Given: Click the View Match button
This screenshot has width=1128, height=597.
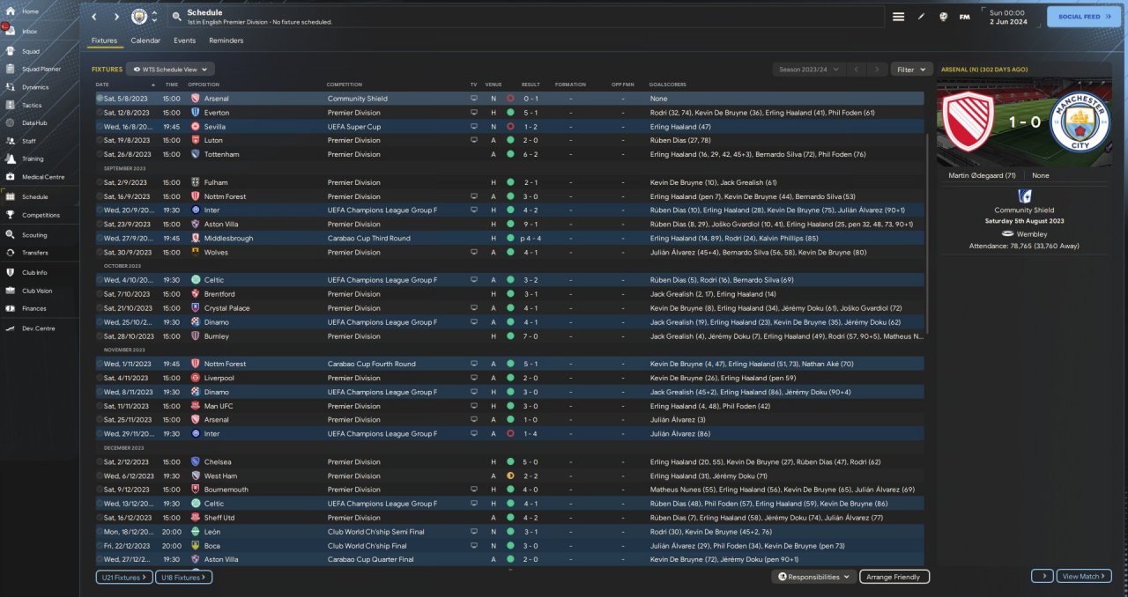Looking at the screenshot, I should click(1081, 577).
